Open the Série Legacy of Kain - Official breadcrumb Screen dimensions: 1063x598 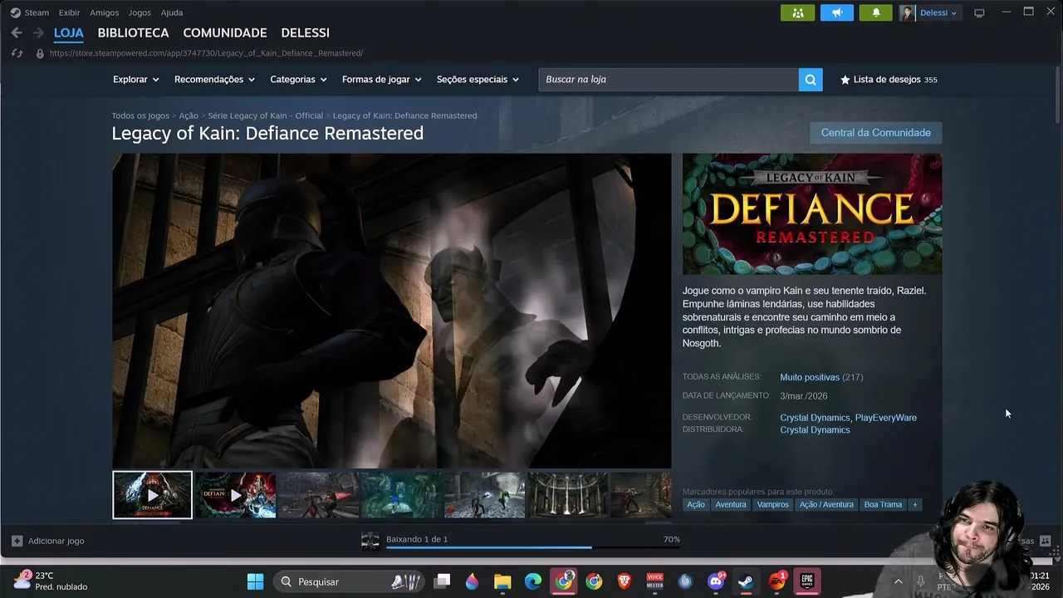[265, 115]
